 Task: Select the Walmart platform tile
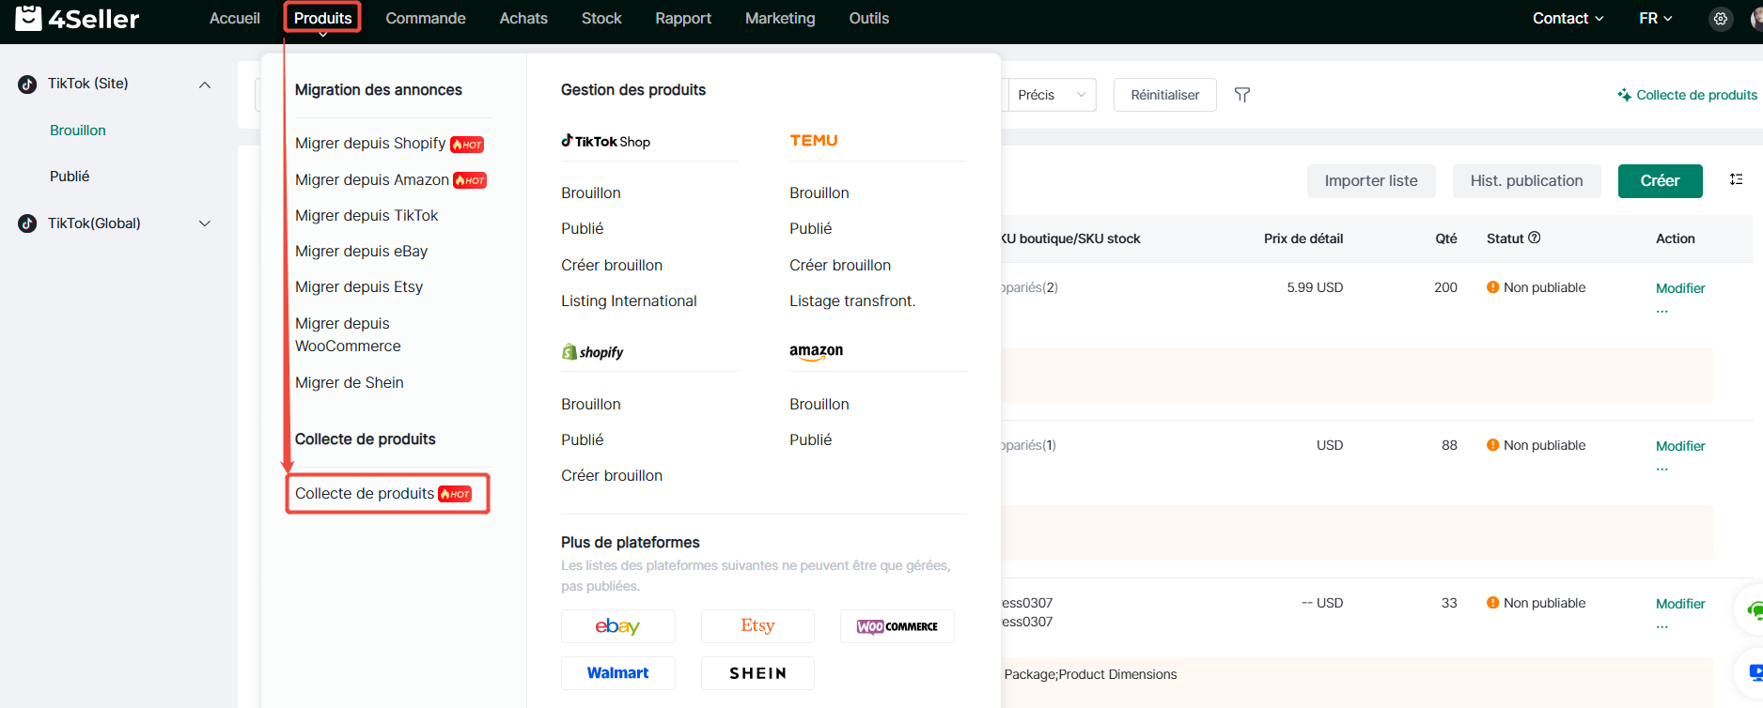[617, 673]
